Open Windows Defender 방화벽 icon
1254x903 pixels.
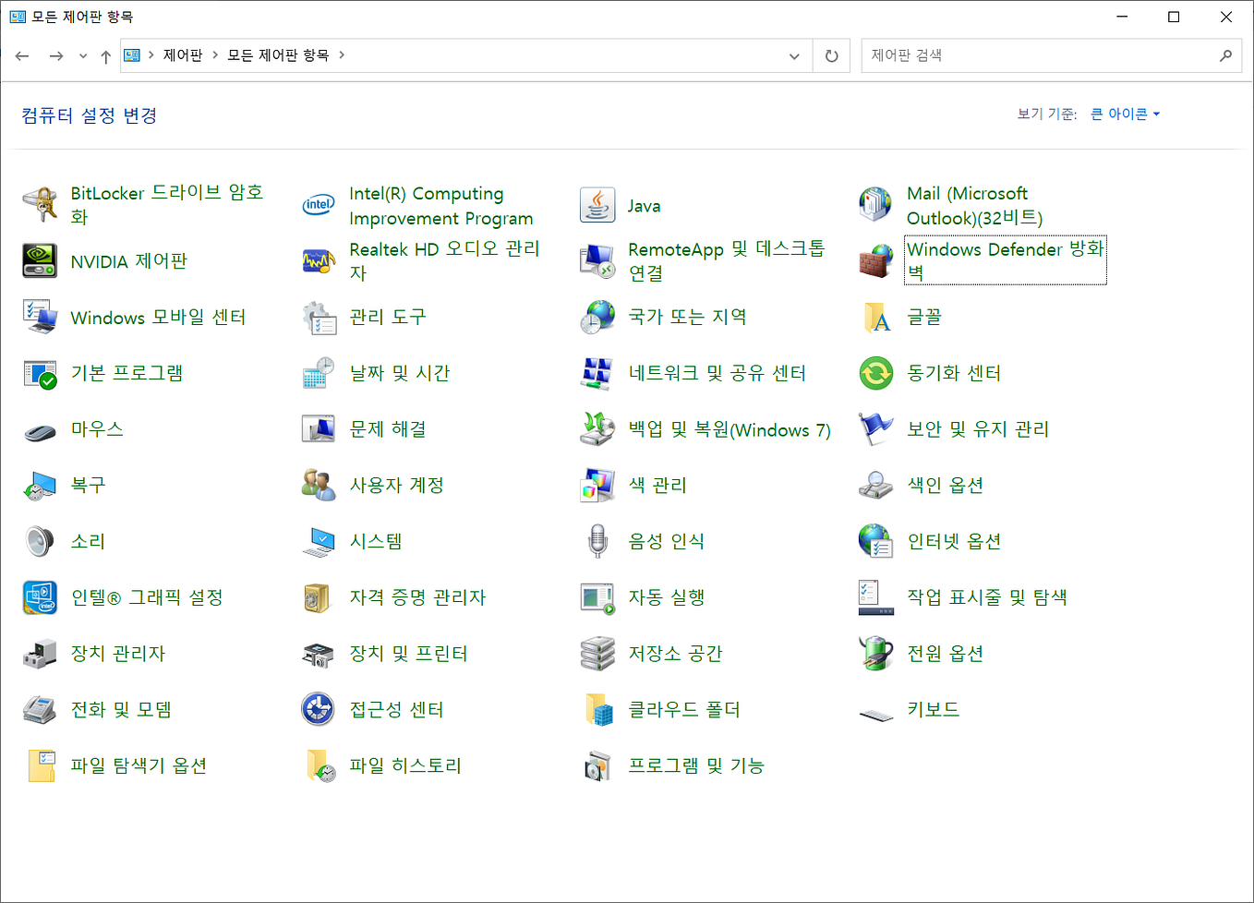[875, 261]
